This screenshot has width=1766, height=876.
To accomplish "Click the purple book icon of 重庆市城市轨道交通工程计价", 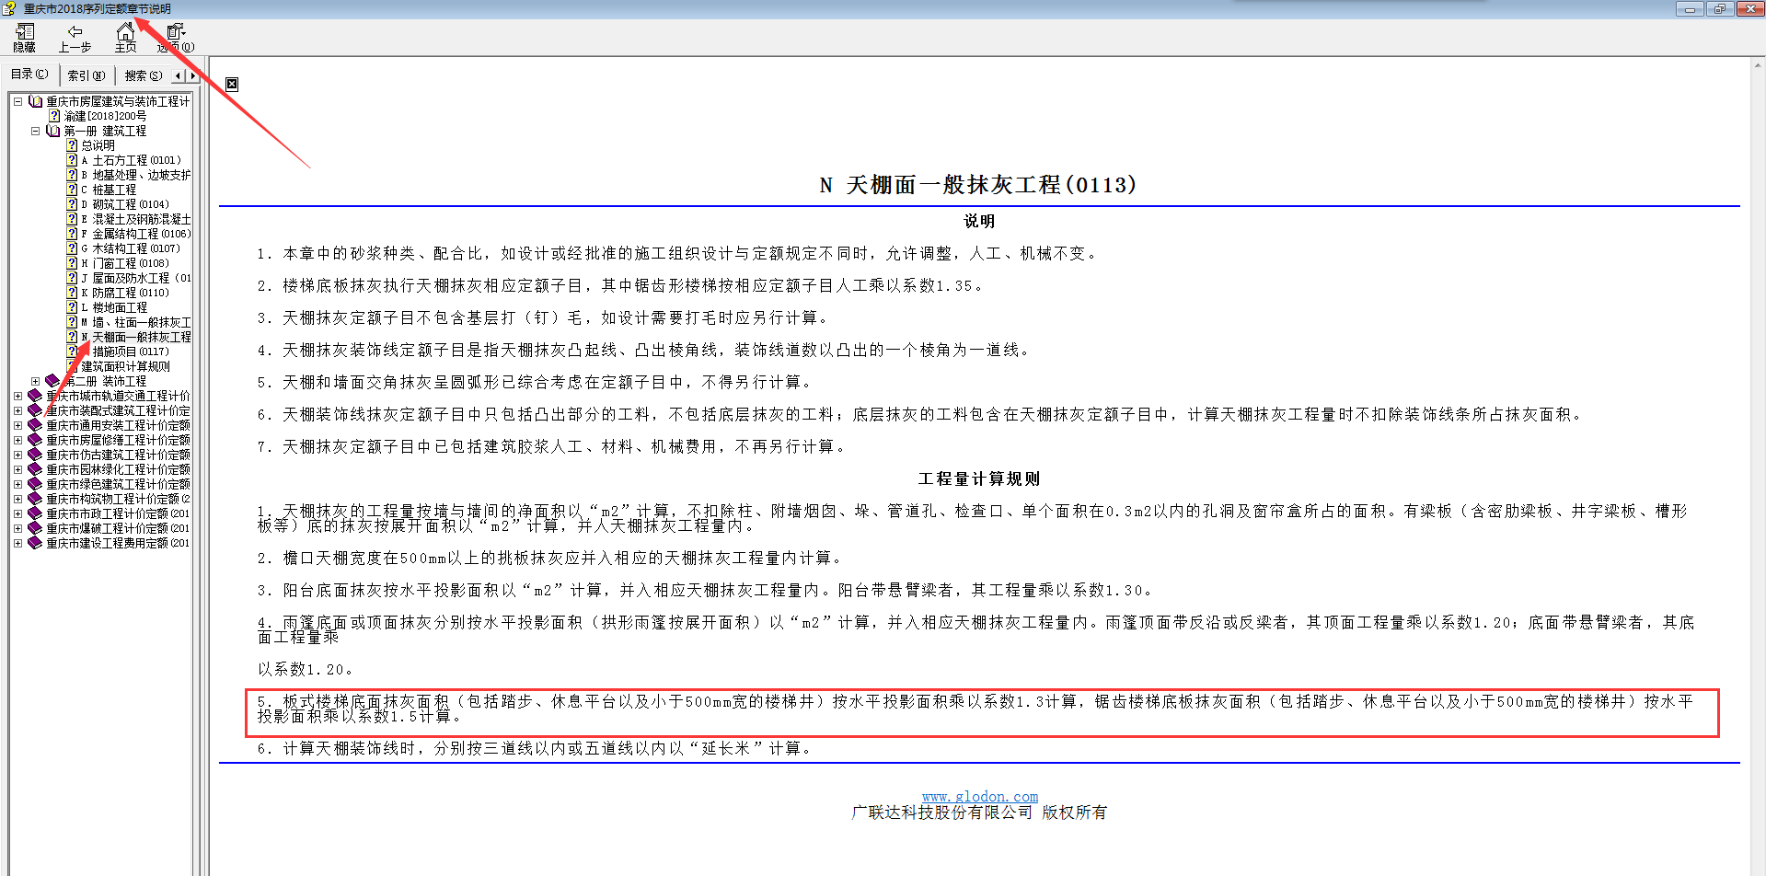I will [36, 396].
